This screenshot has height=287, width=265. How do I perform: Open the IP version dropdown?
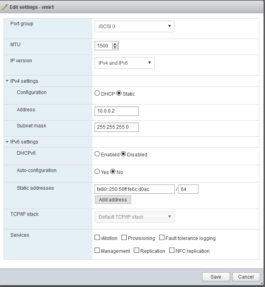click(124, 63)
